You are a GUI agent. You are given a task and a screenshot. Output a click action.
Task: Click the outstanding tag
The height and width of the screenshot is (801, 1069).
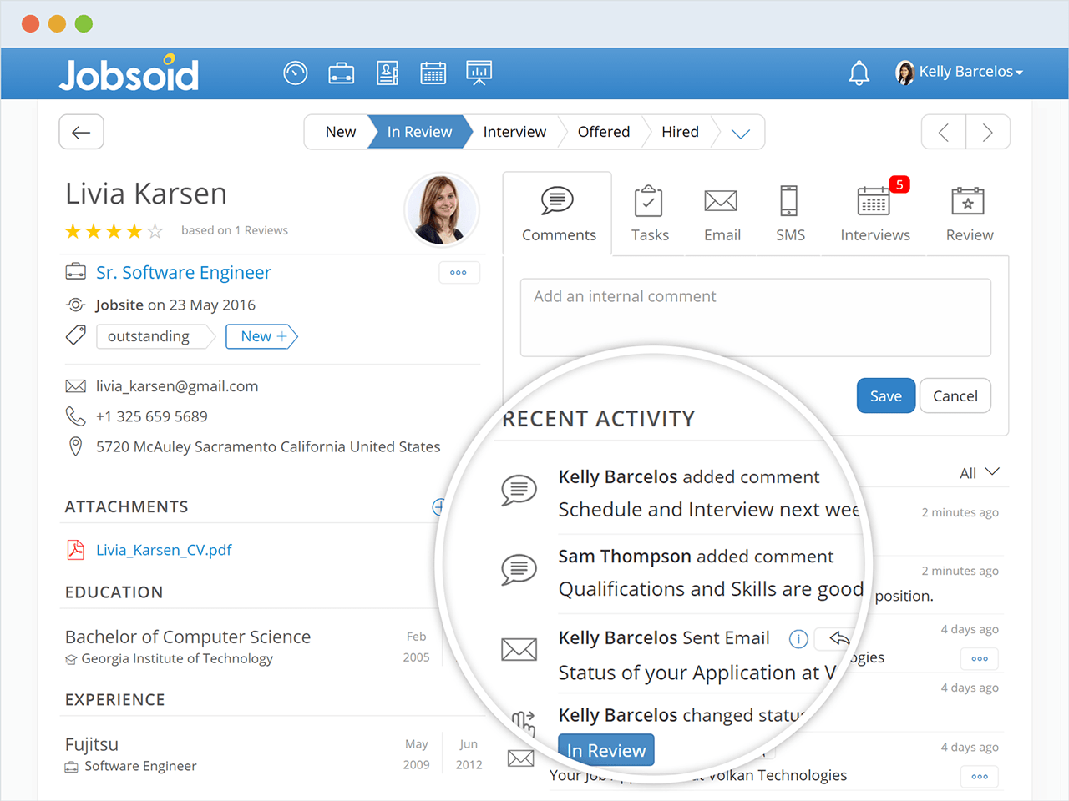click(x=149, y=336)
